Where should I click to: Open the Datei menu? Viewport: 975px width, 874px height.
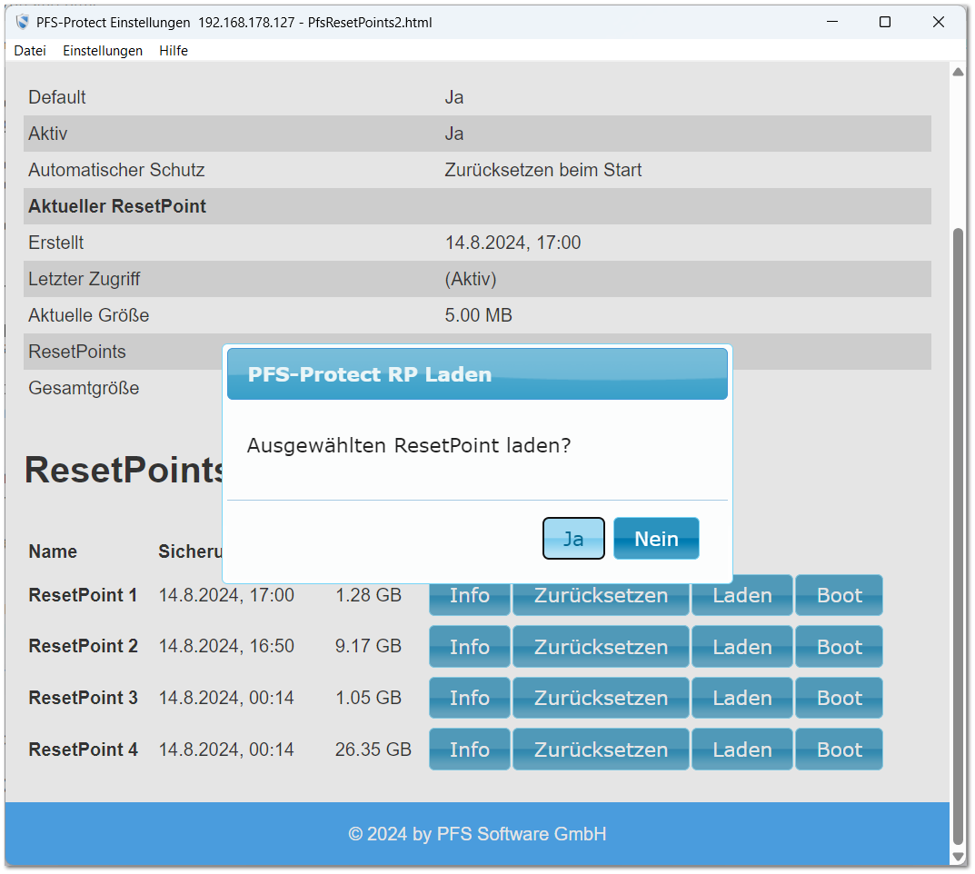pos(30,51)
